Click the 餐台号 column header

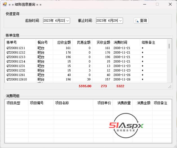click(x=42, y=42)
